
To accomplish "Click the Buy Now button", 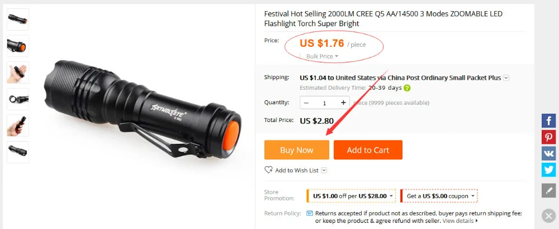I will pyautogui.click(x=297, y=150).
